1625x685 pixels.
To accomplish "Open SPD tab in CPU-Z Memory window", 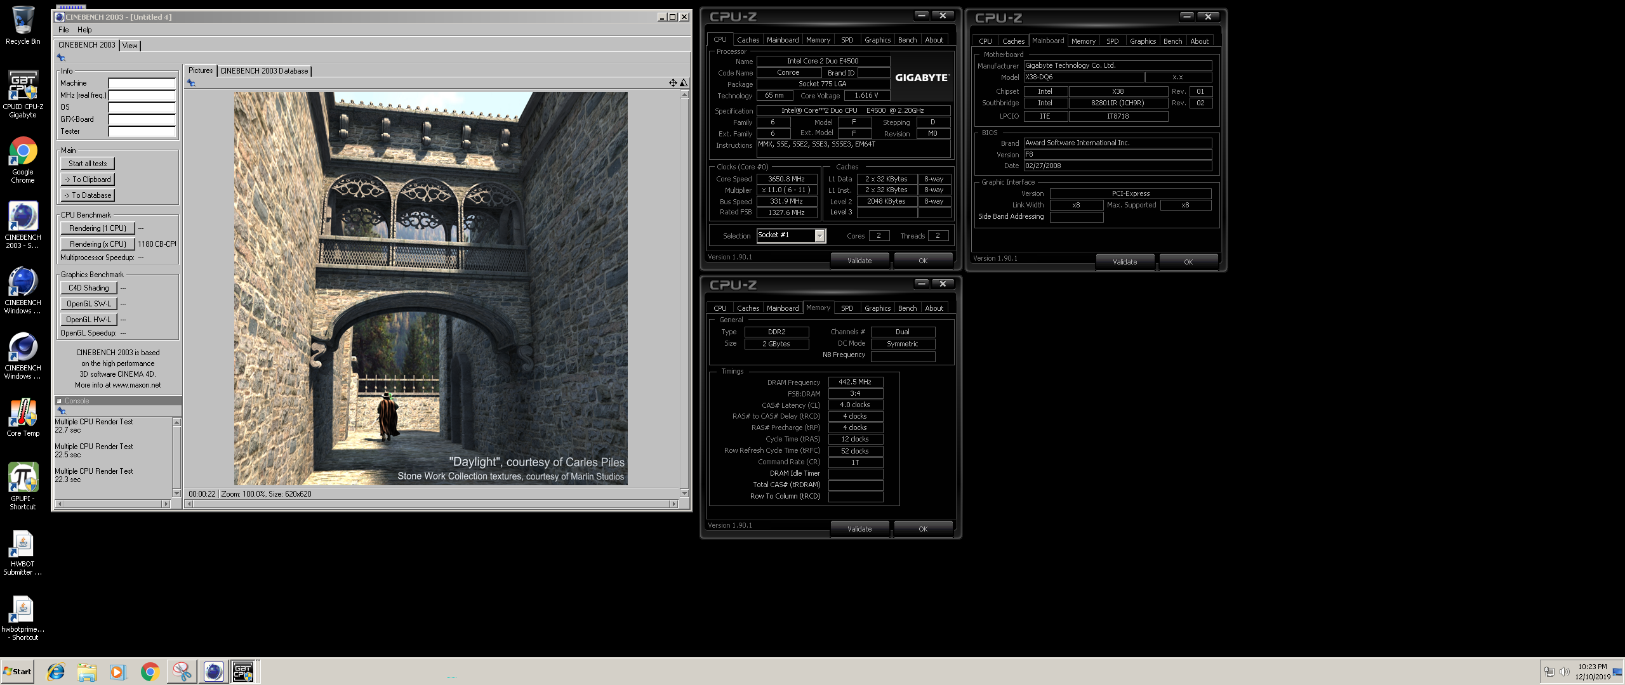I will pos(847,308).
